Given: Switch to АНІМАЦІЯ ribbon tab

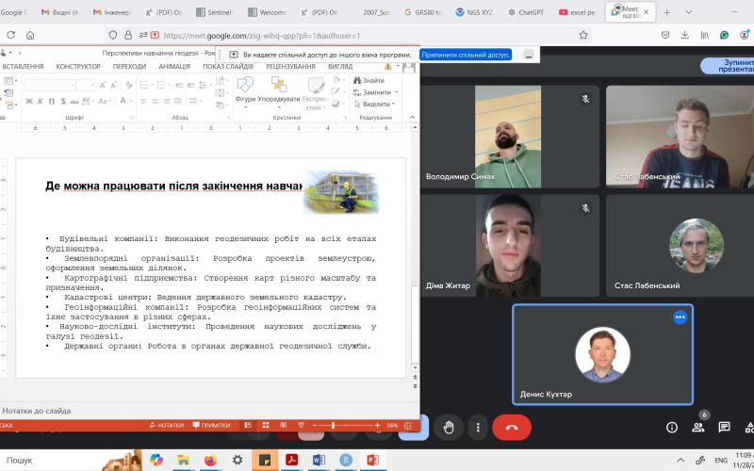Looking at the screenshot, I should point(174,66).
